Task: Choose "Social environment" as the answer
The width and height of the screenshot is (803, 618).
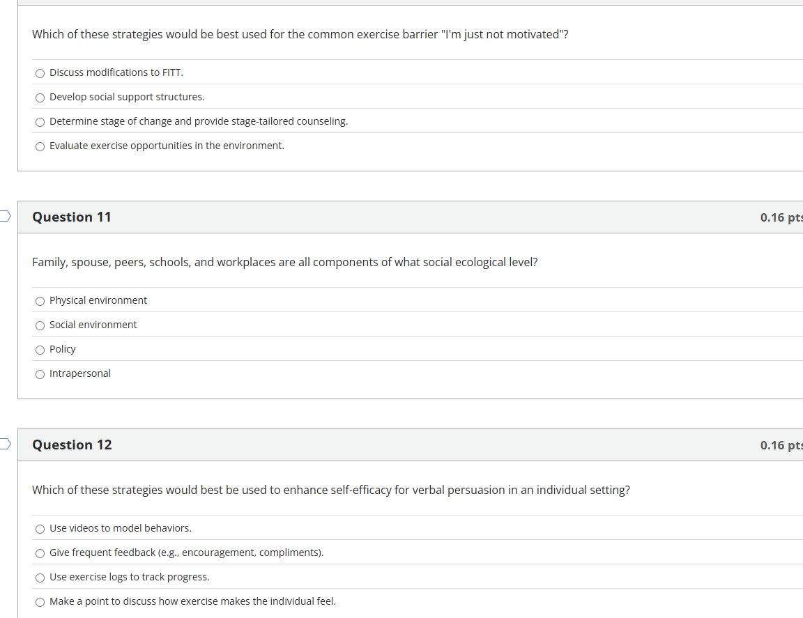Action: pos(40,325)
